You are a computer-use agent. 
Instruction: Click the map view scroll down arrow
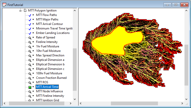(x=186, y=99)
